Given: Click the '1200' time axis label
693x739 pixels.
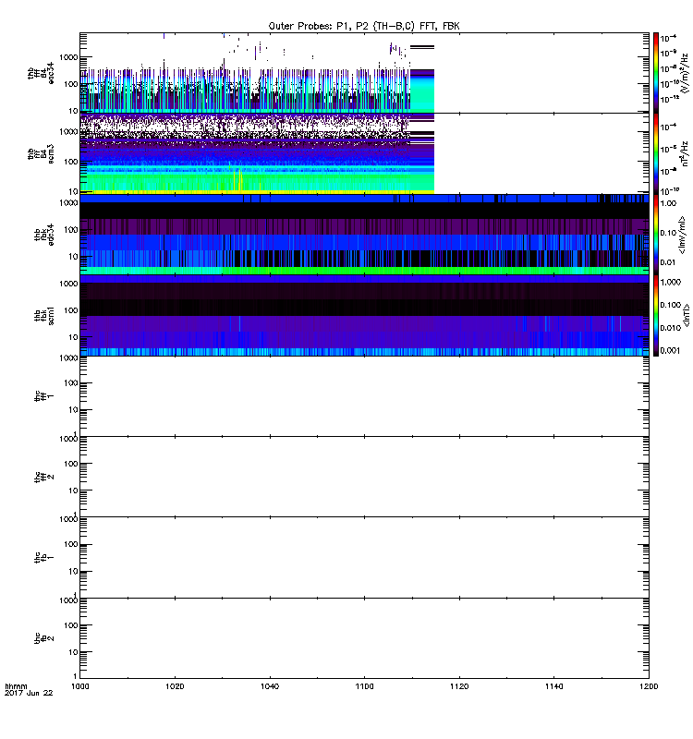Looking at the screenshot, I should click(649, 686).
